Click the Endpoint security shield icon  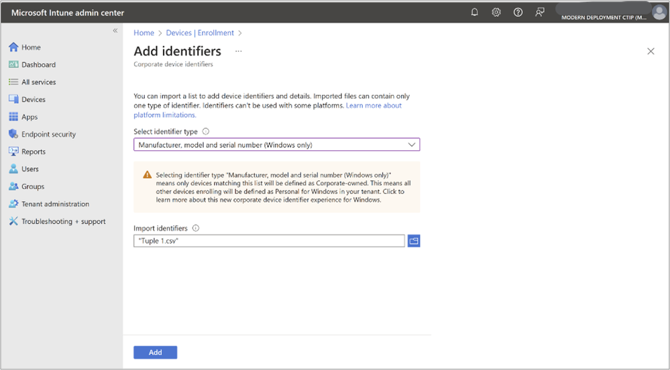[13, 134]
